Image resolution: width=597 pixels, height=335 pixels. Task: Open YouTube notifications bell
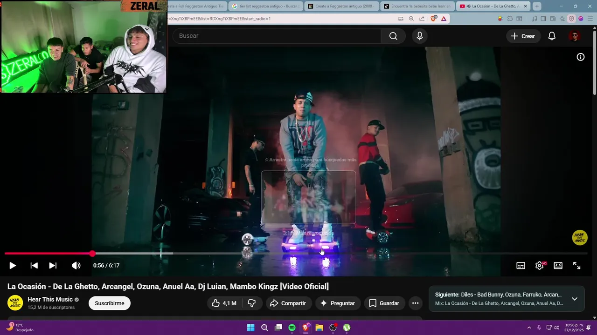tap(552, 36)
